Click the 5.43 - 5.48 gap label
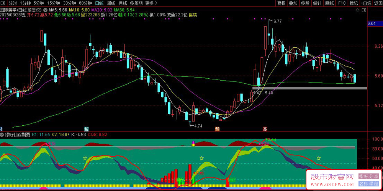The height and width of the screenshot is (191, 383). click(x=263, y=92)
